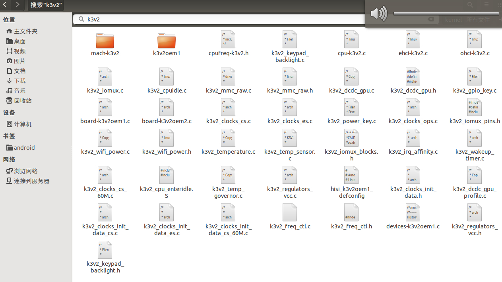The image size is (502, 282).
Task: Select the cpu-k3v2.c file icon
Action: [x=351, y=39]
